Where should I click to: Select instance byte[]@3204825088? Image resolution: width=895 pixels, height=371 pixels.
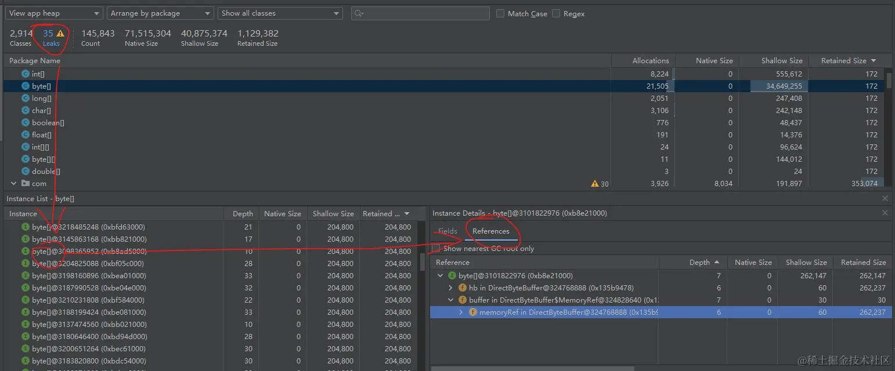pyautogui.click(x=88, y=263)
